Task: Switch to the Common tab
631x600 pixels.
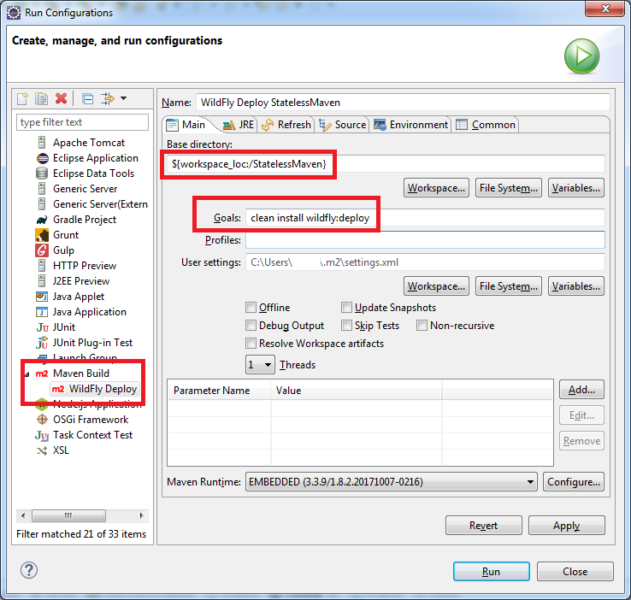Action: pyautogui.click(x=486, y=125)
